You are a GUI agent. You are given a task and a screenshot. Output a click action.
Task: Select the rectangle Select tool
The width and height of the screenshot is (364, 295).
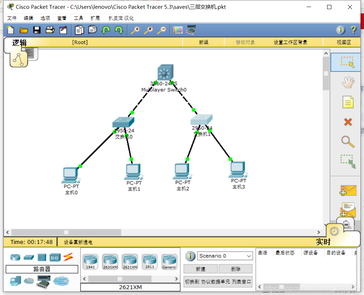coord(347,62)
